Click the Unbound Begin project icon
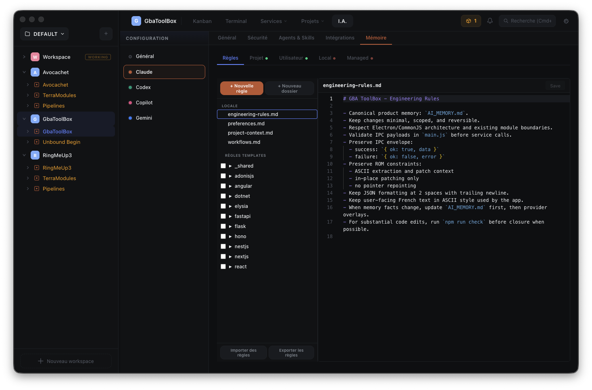This screenshot has height=390, width=592. 37,142
